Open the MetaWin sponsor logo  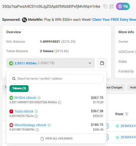(24, 20)
